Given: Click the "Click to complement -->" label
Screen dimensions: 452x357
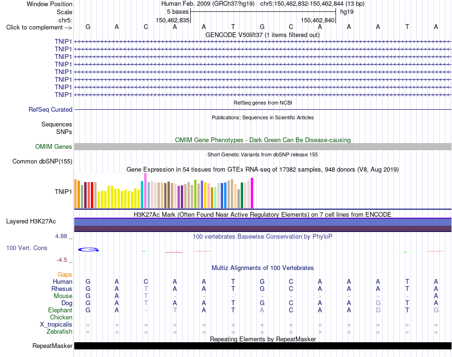Looking at the screenshot, I should [x=39, y=28].
